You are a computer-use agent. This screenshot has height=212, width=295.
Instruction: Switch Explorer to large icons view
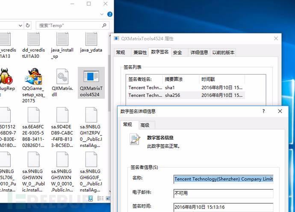pyautogui.click(x=108, y=198)
